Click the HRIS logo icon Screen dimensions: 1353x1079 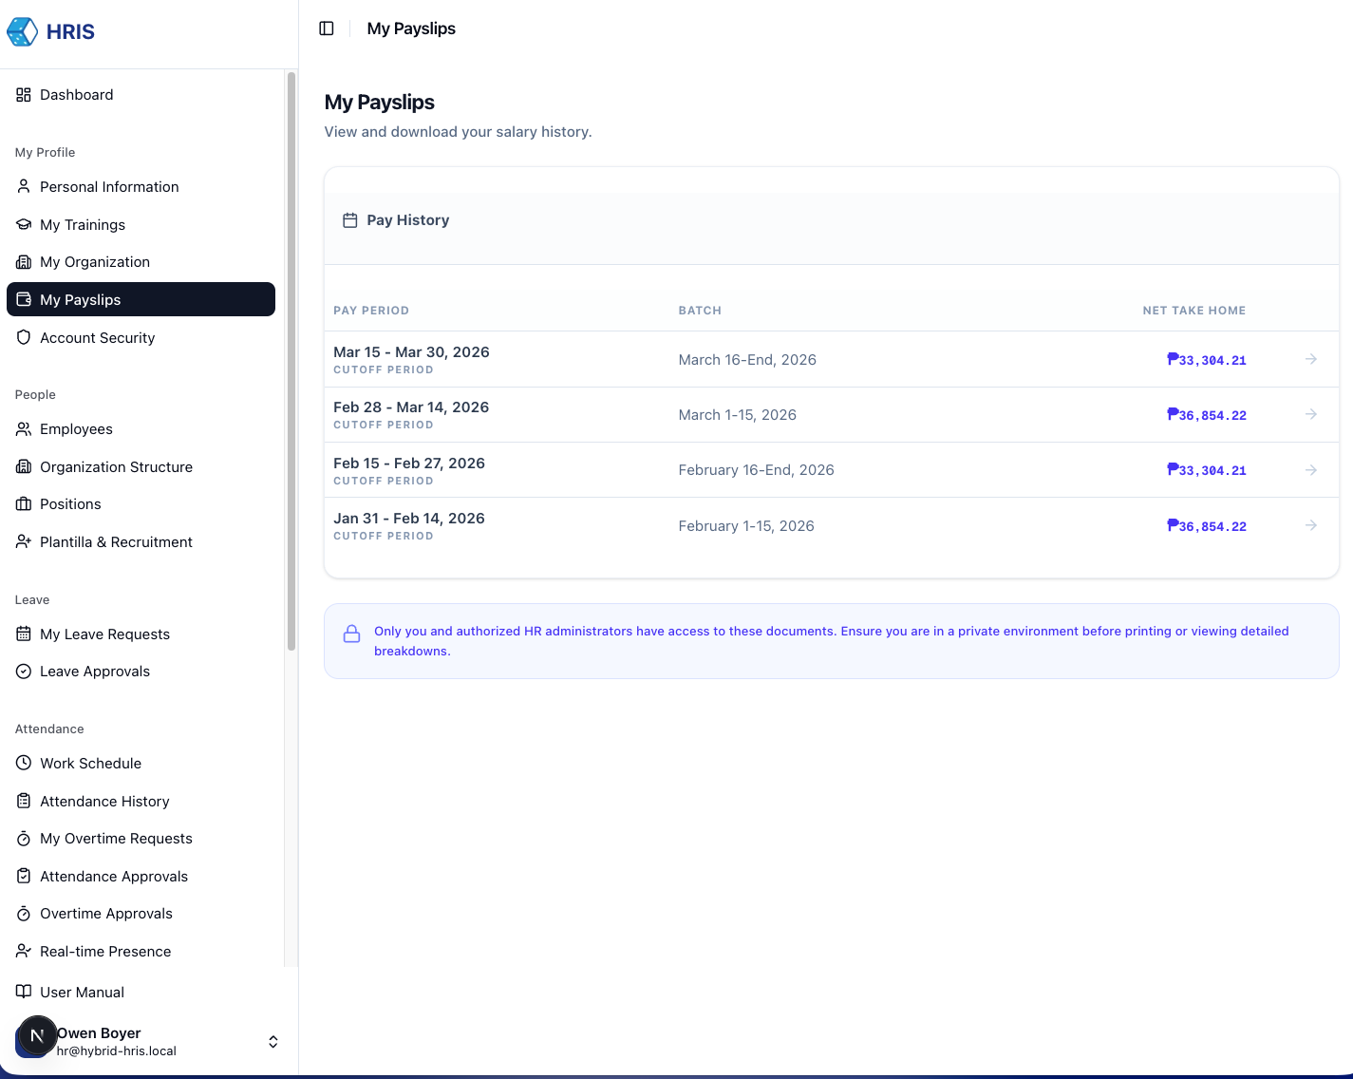(23, 31)
